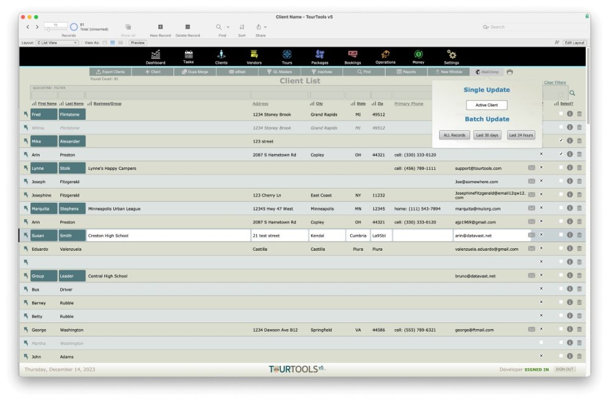Open the Vendors module
Viewport: 609px width, 401px height.
pyautogui.click(x=254, y=57)
